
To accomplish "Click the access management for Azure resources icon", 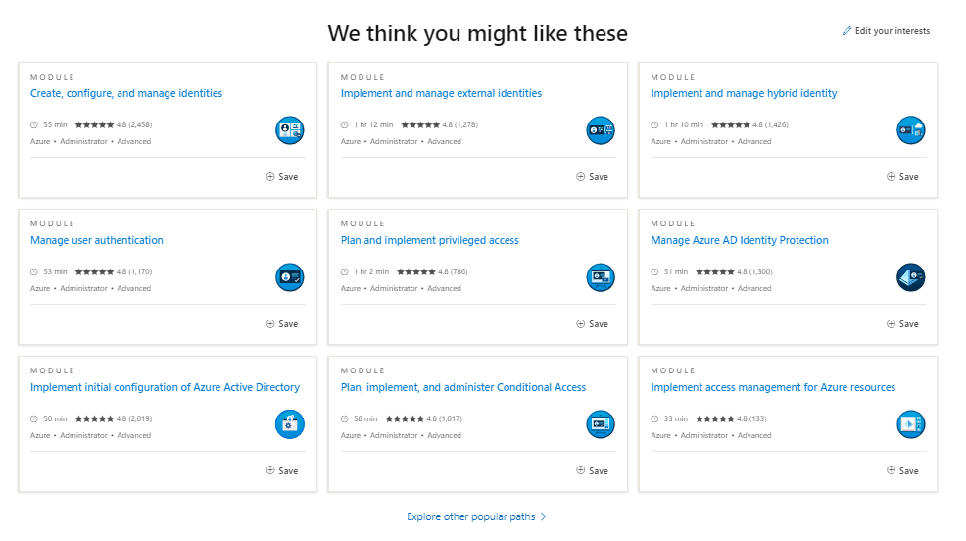I will coord(910,424).
